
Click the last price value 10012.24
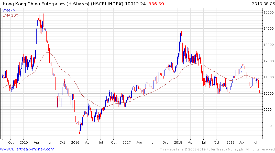pos(135,4)
